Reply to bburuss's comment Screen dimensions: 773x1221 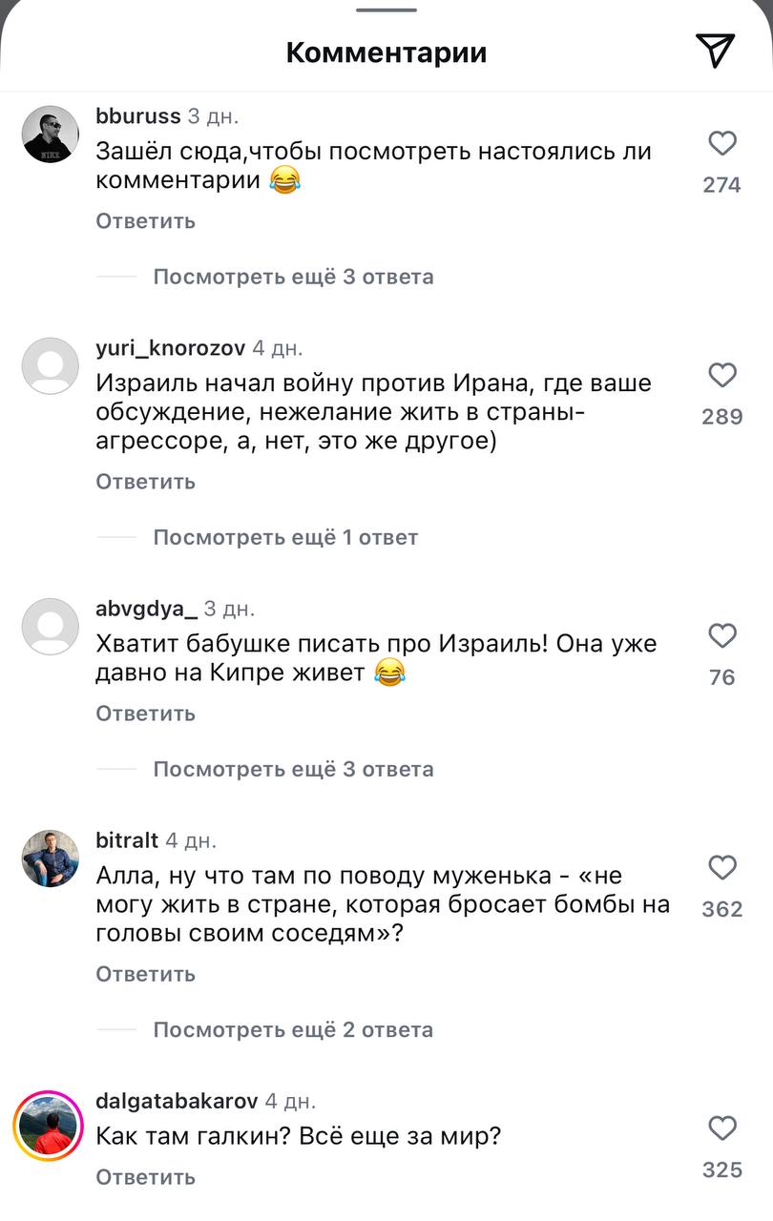pyautogui.click(x=145, y=221)
